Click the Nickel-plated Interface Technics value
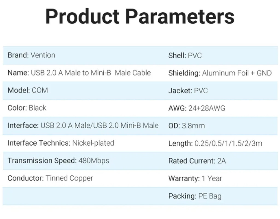This screenshot has width=280, height=219. [x=93, y=143]
